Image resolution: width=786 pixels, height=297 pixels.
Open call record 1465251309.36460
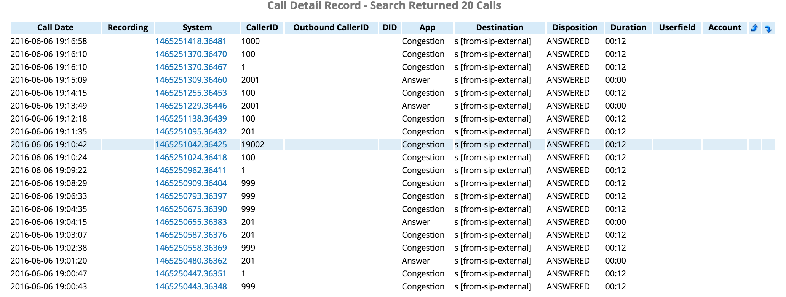191,80
